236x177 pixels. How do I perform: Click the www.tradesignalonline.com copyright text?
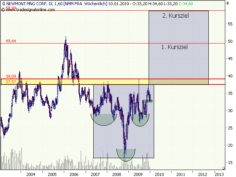pos(28,10)
